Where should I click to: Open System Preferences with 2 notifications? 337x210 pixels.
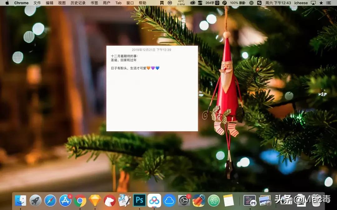[183, 201]
